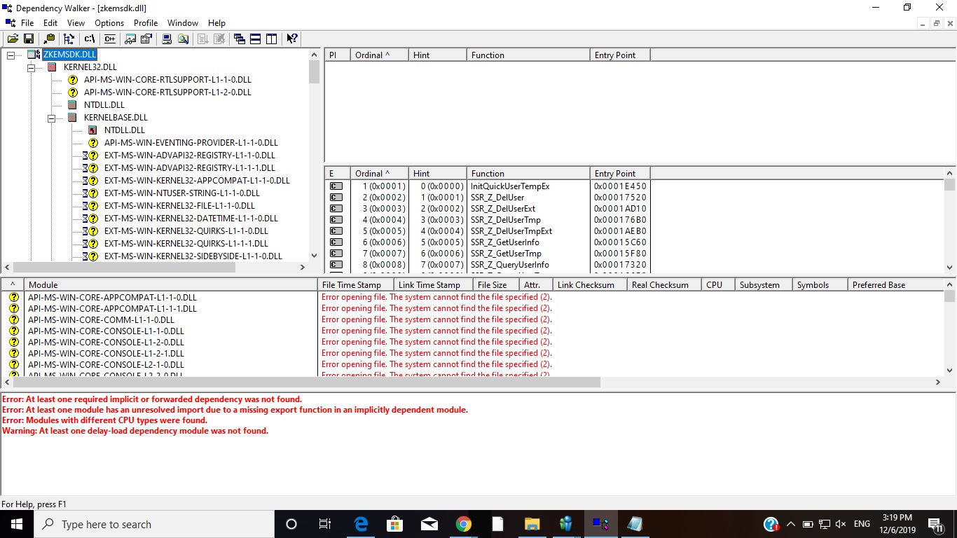Image resolution: width=957 pixels, height=538 pixels.
Task: Collapse the ZKEMSDK.DLL root node
Action: 11,55
